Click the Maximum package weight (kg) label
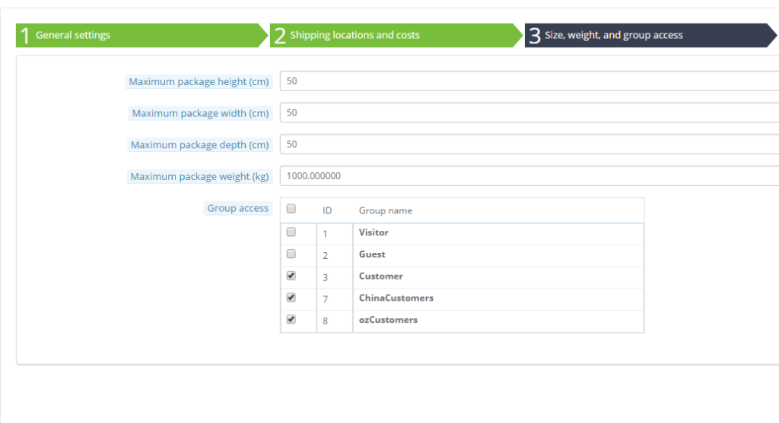The width and height of the screenshot is (779, 423). tap(199, 176)
